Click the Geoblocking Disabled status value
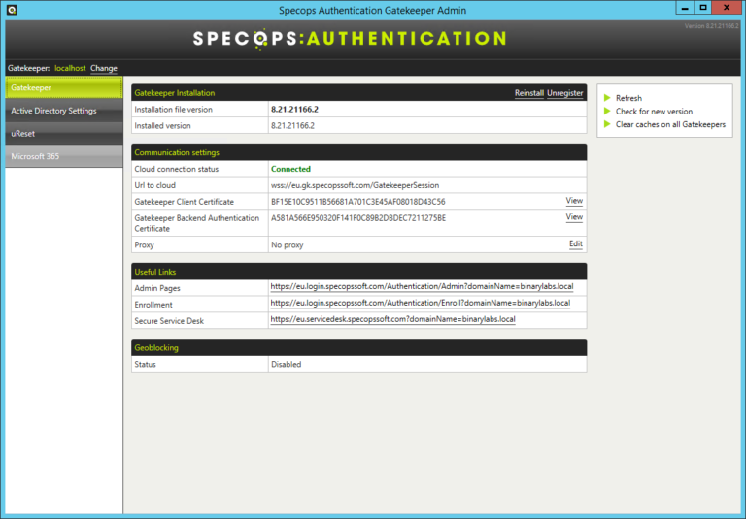The image size is (746, 519). click(x=286, y=364)
